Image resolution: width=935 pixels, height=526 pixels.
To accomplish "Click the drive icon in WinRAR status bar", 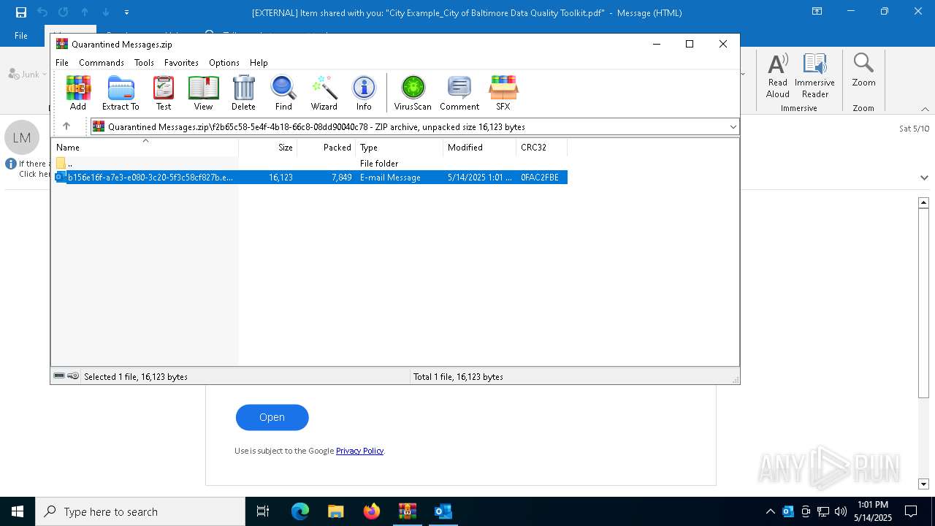I will point(60,376).
